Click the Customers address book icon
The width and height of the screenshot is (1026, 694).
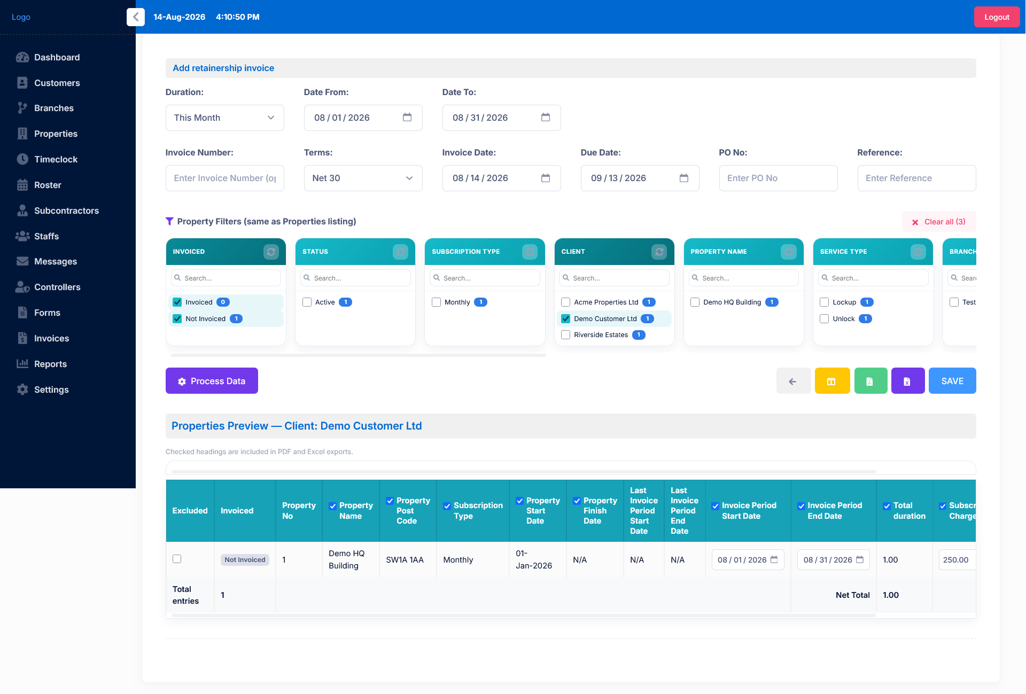[22, 83]
